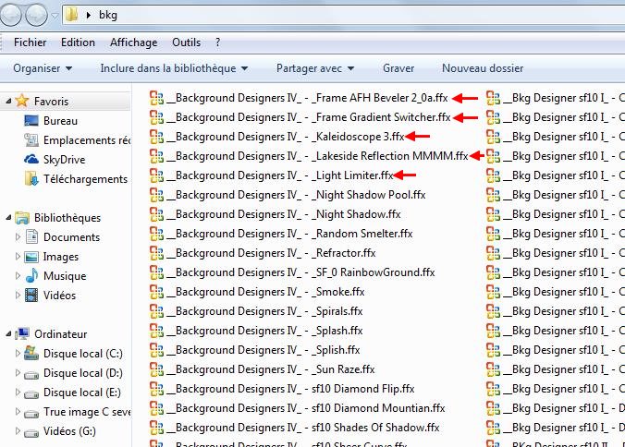The width and height of the screenshot is (625, 447).
Task: Open the Fichier menu
Action: pos(30,42)
